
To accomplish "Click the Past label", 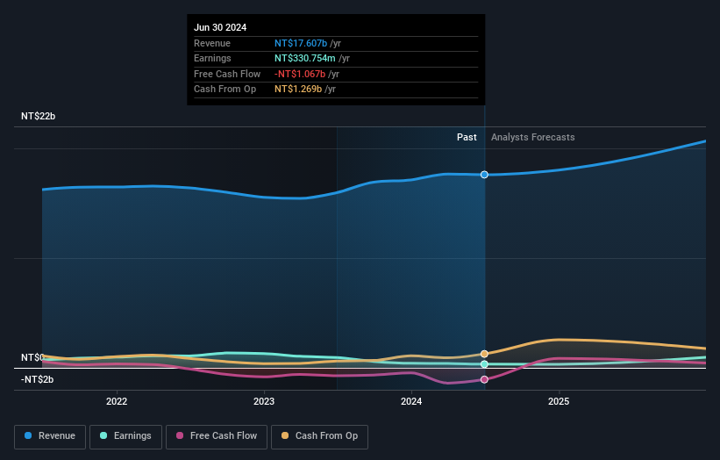I will click(x=467, y=138).
